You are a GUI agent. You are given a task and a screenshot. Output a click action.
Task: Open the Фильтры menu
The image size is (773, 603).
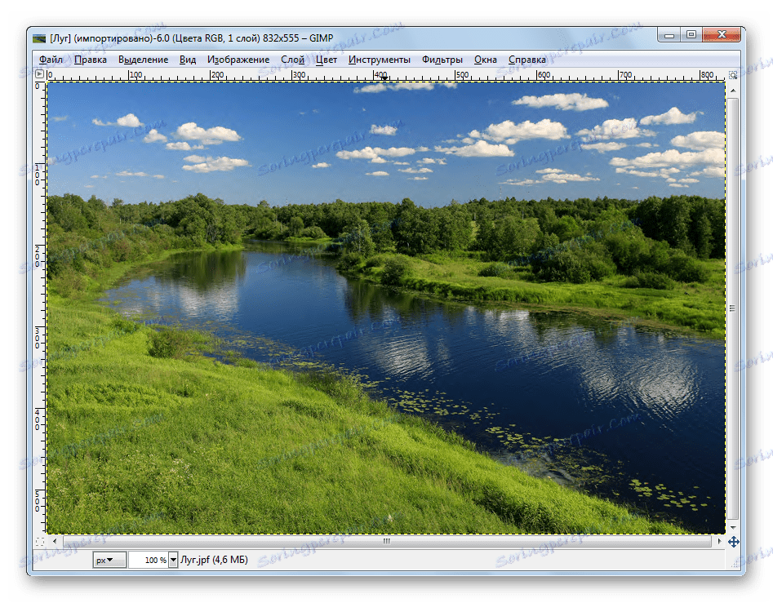point(442,60)
